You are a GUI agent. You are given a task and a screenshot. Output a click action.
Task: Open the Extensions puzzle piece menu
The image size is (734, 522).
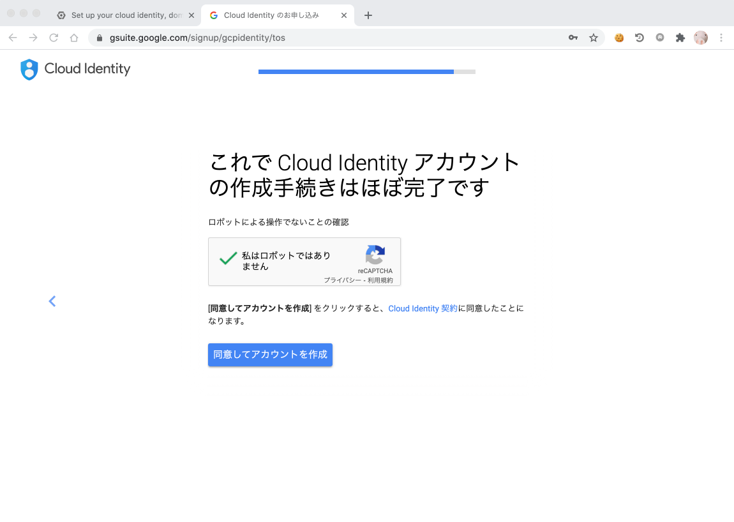coord(680,38)
